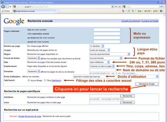Click the Recherche Google button

pos(147,84)
